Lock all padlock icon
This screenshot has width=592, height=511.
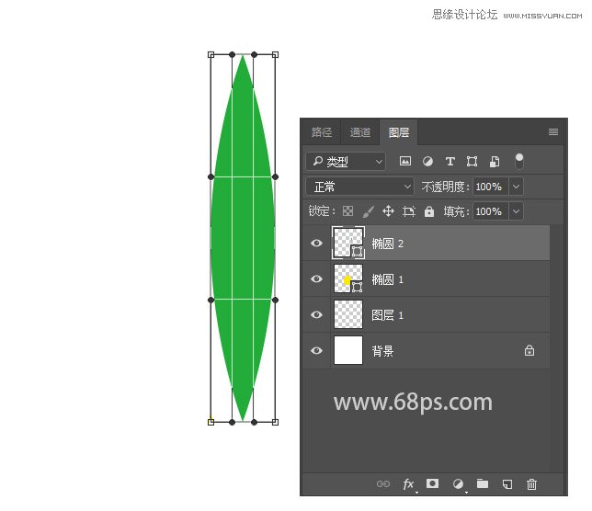tap(429, 211)
